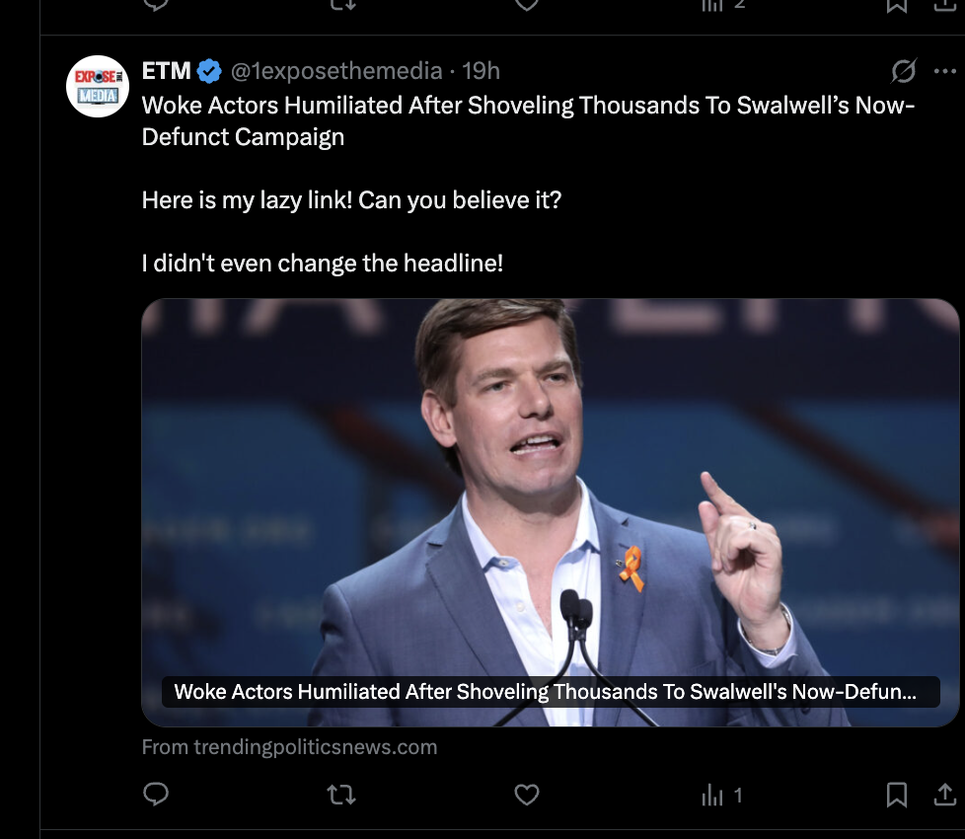Screen dimensions: 965x839
Task: Click the Grok icon on the ETM post
Action: click(903, 71)
